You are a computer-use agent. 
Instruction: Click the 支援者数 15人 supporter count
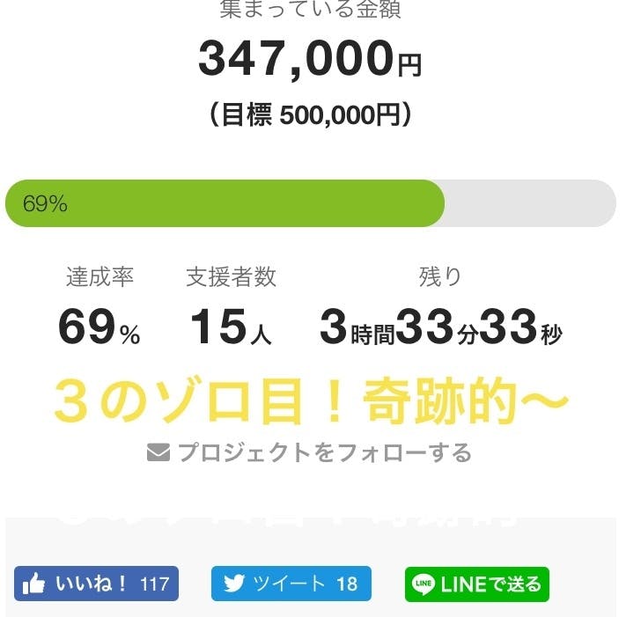231,328
